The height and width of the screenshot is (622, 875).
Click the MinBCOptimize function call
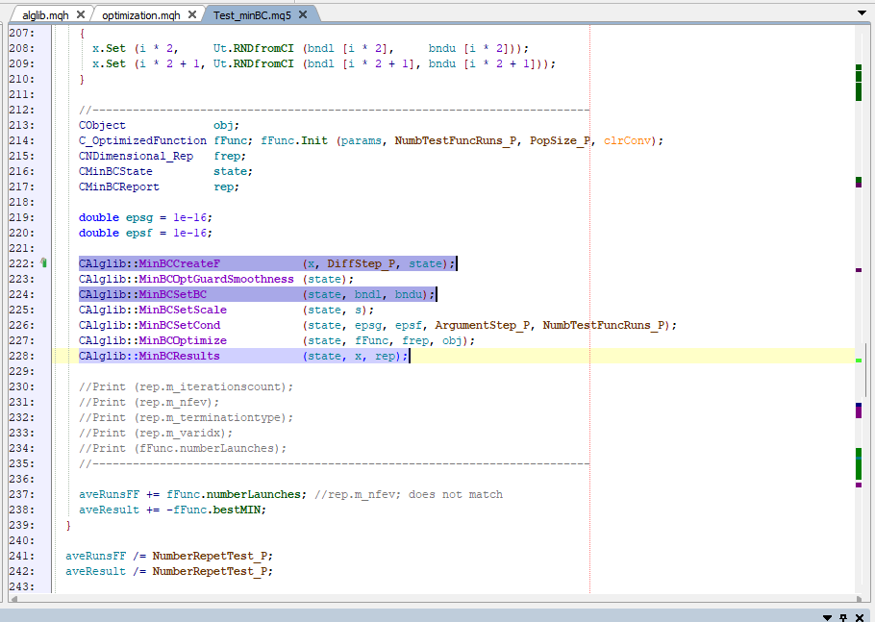click(183, 340)
